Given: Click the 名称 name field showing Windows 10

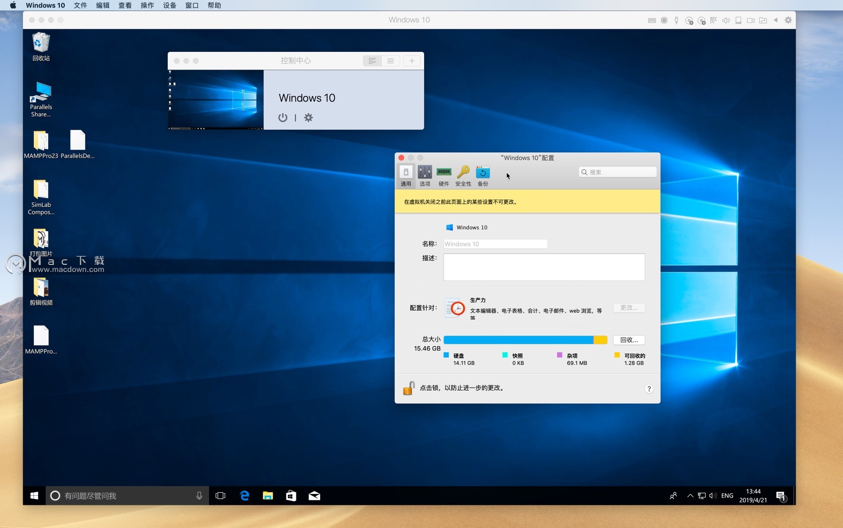Looking at the screenshot, I should point(495,244).
